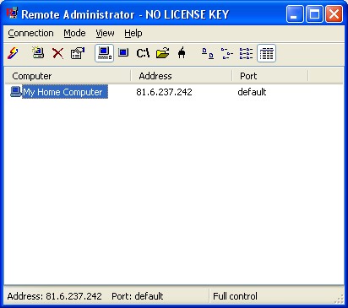348x308 pixels.
Task: Toggle the details view icon
Action: click(x=266, y=53)
